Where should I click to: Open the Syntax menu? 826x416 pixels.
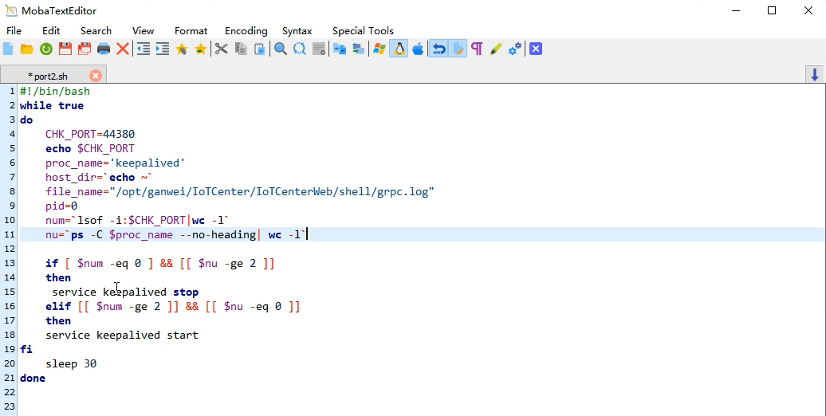(297, 30)
